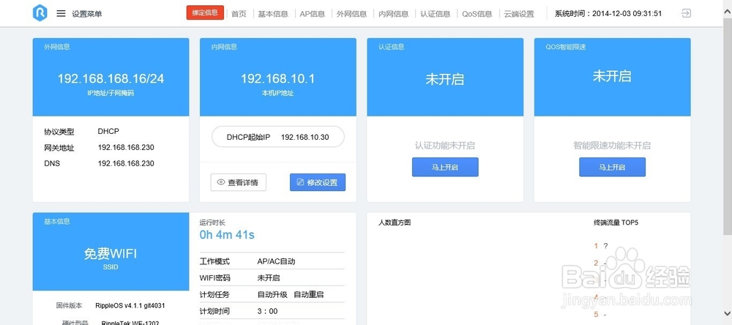
Task: Open the 云端设置 tab
Action: click(x=519, y=14)
